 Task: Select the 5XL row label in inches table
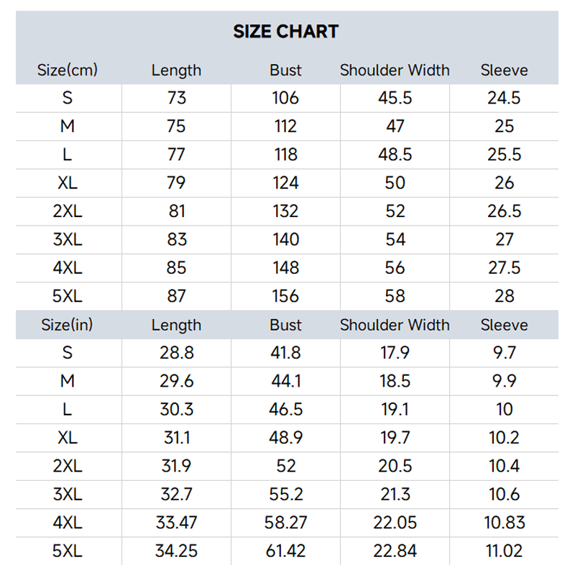coord(68,551)
